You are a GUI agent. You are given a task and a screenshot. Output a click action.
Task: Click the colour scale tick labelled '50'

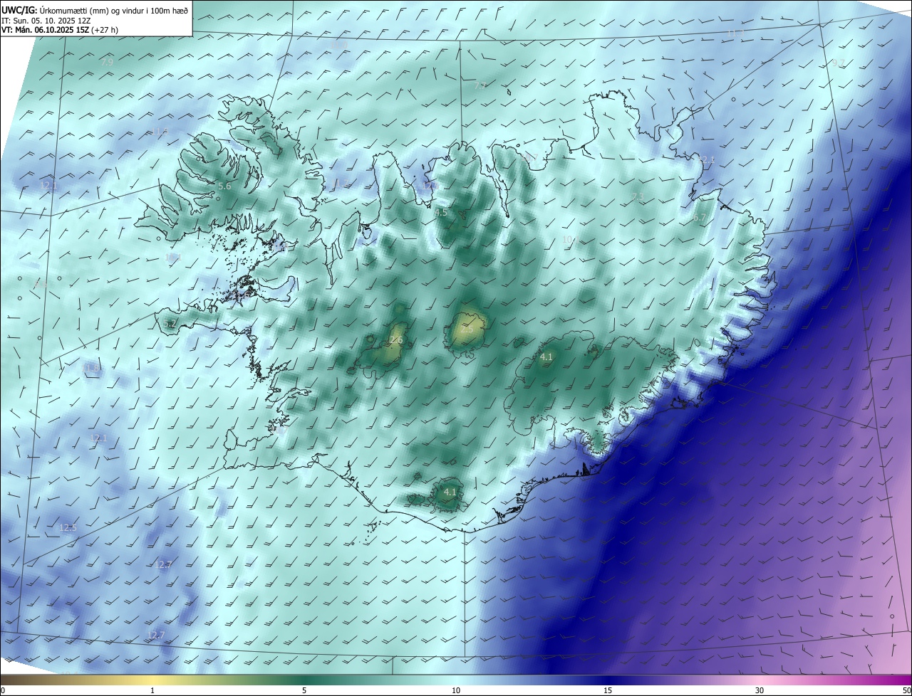pyautogui.click(x=906, y=690)
